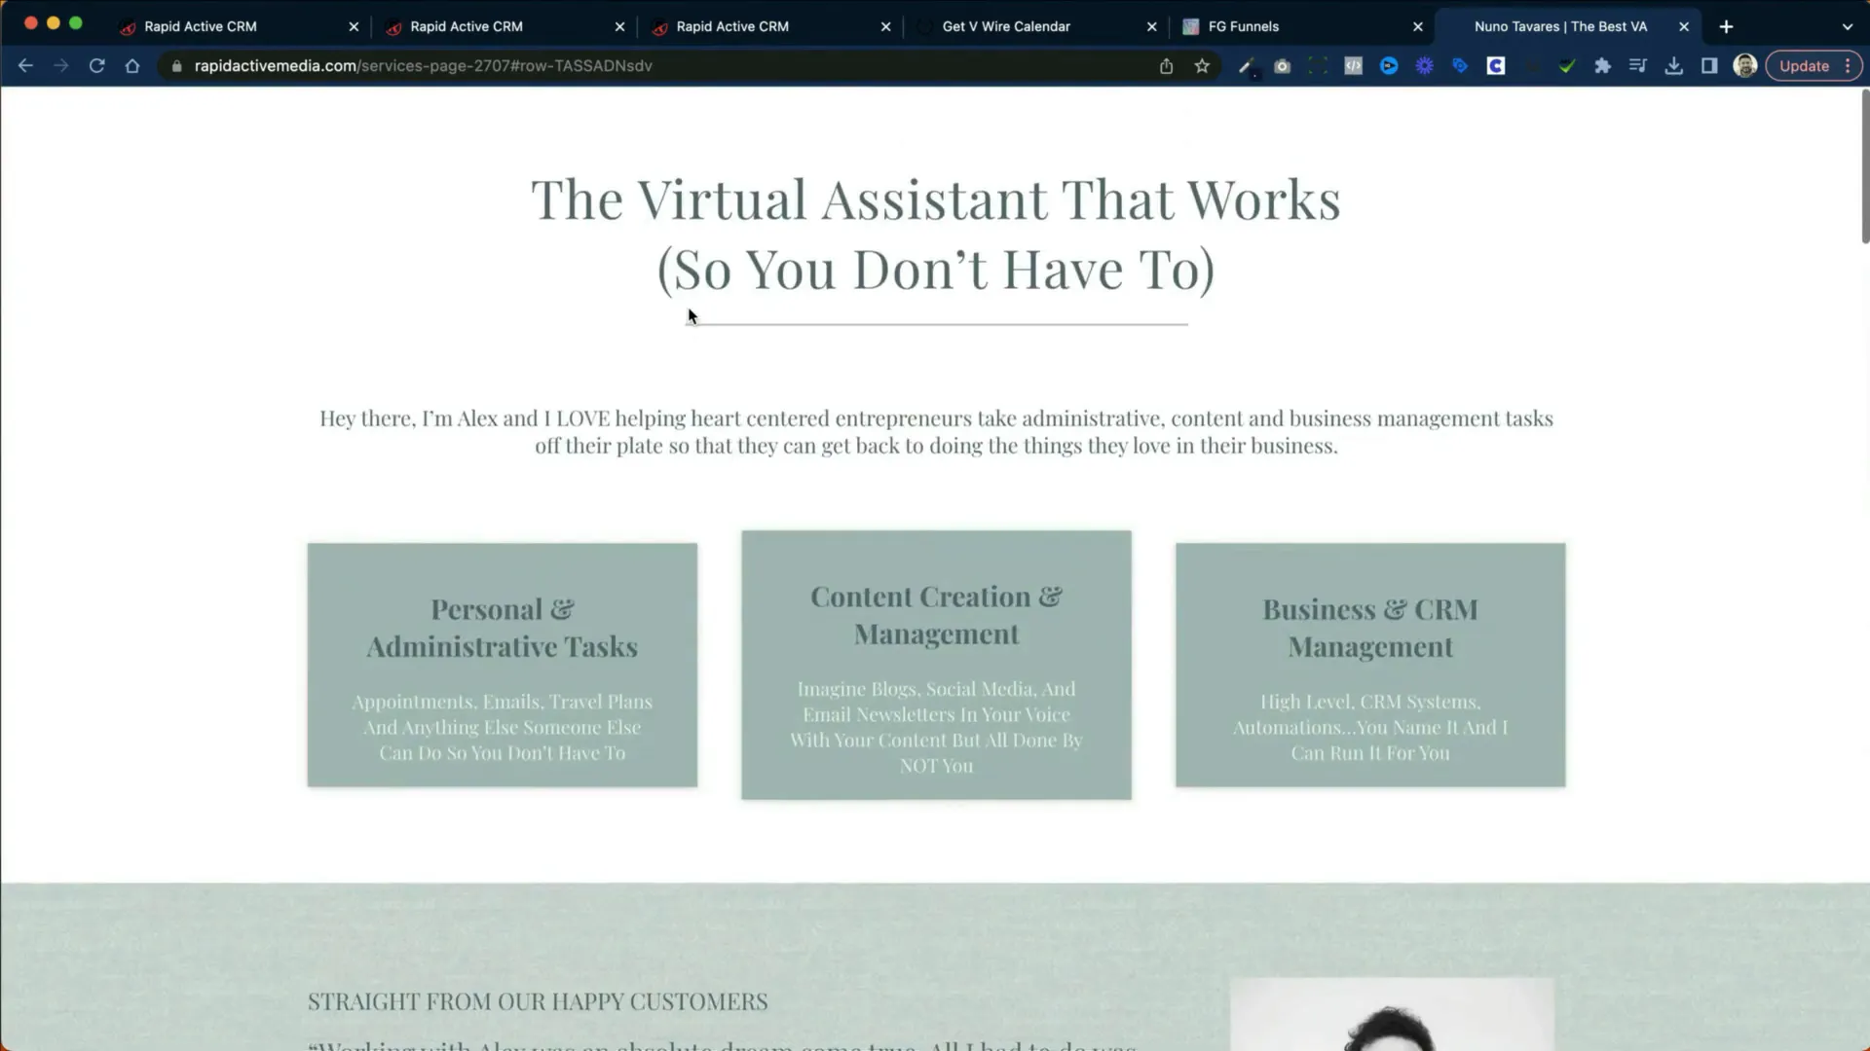Click the Business & CRM Management card
Screen dimensions: 1870x1051
tap(1370, 665)
